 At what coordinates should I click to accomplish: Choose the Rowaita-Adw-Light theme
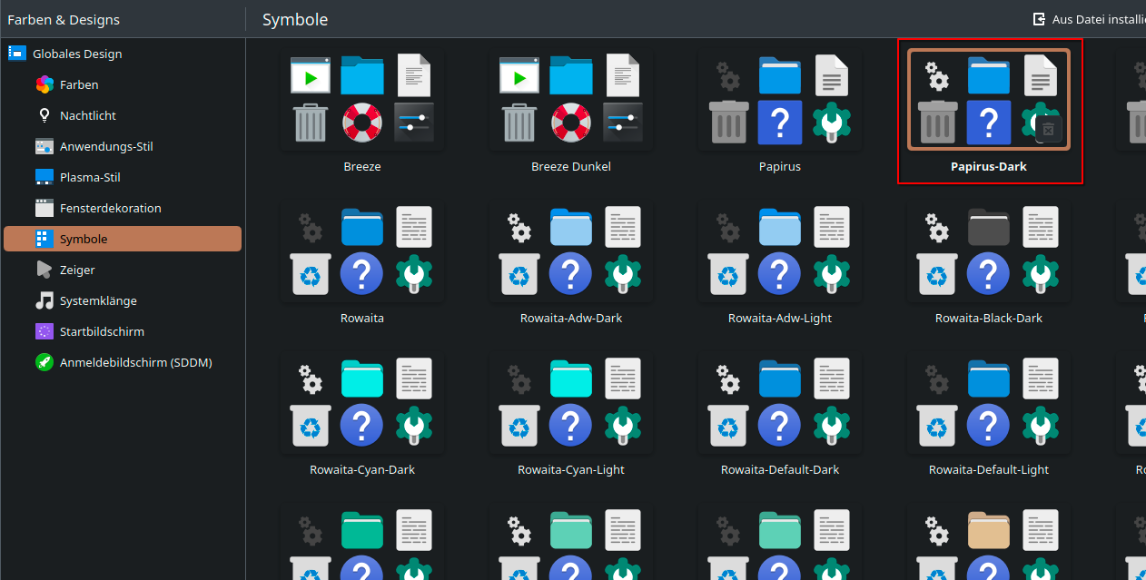780,251
